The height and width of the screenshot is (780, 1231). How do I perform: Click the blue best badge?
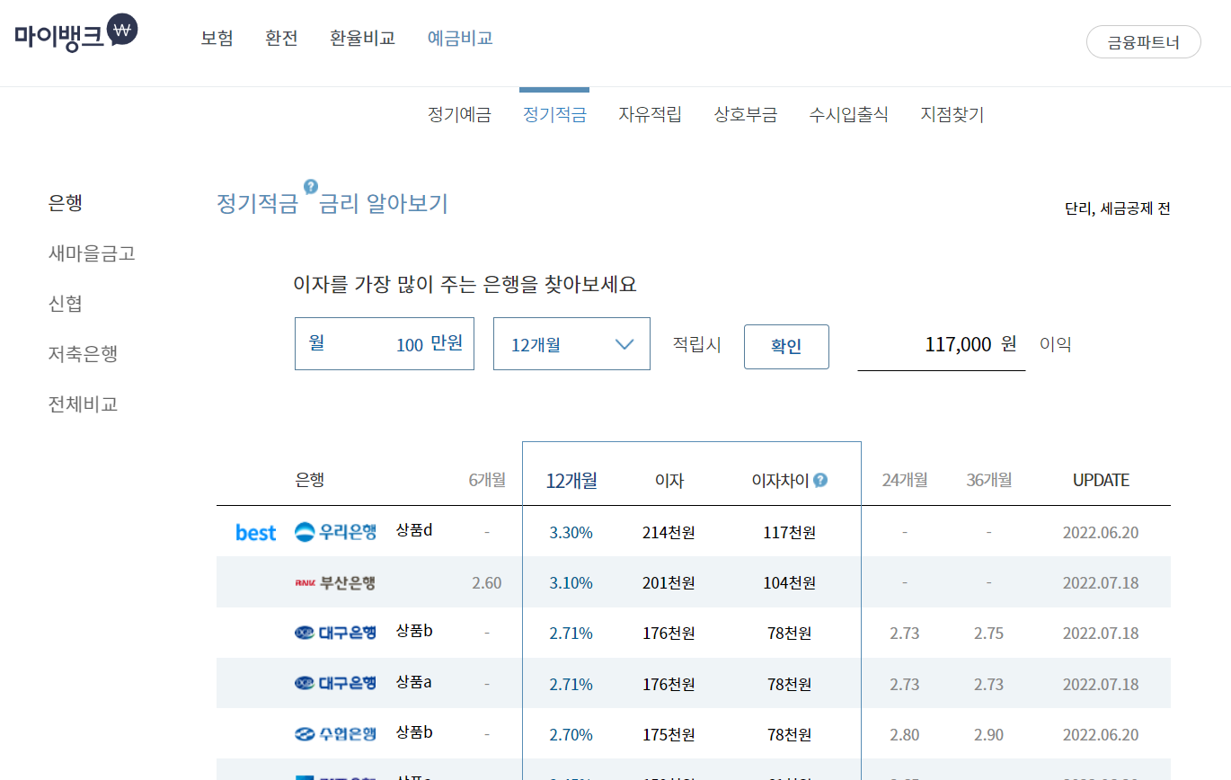(x=256, y=533)
